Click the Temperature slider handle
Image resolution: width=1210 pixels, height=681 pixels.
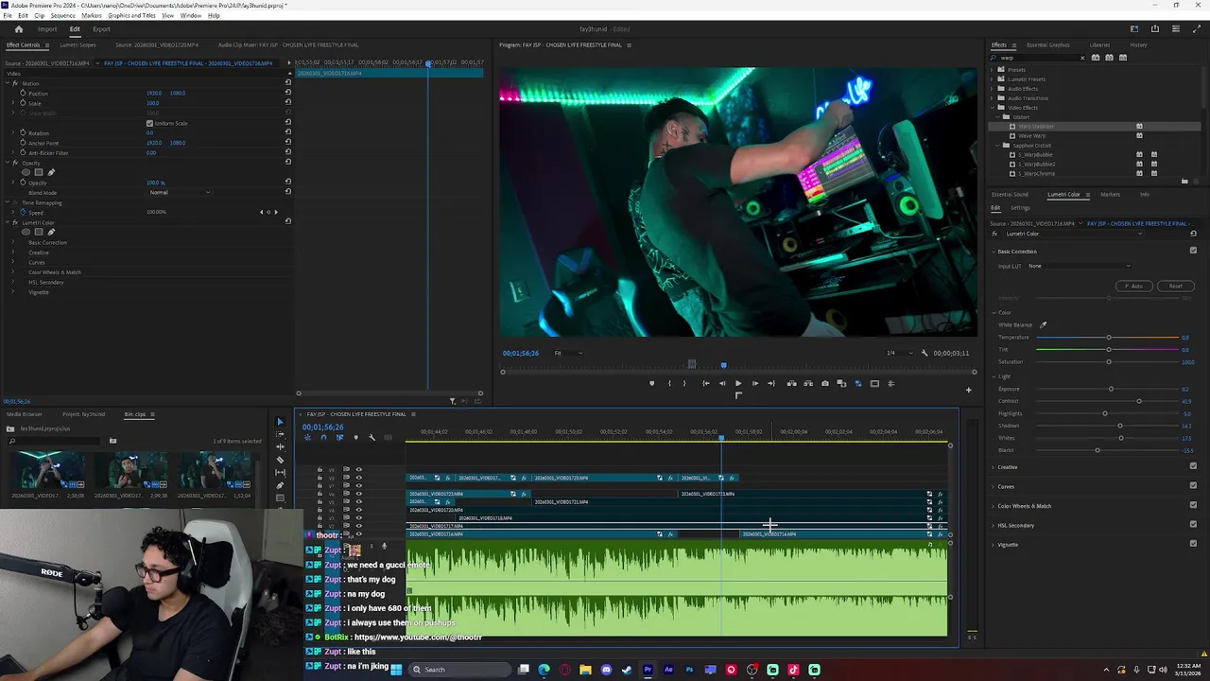pyautogui.click(x=1109, y=338)
